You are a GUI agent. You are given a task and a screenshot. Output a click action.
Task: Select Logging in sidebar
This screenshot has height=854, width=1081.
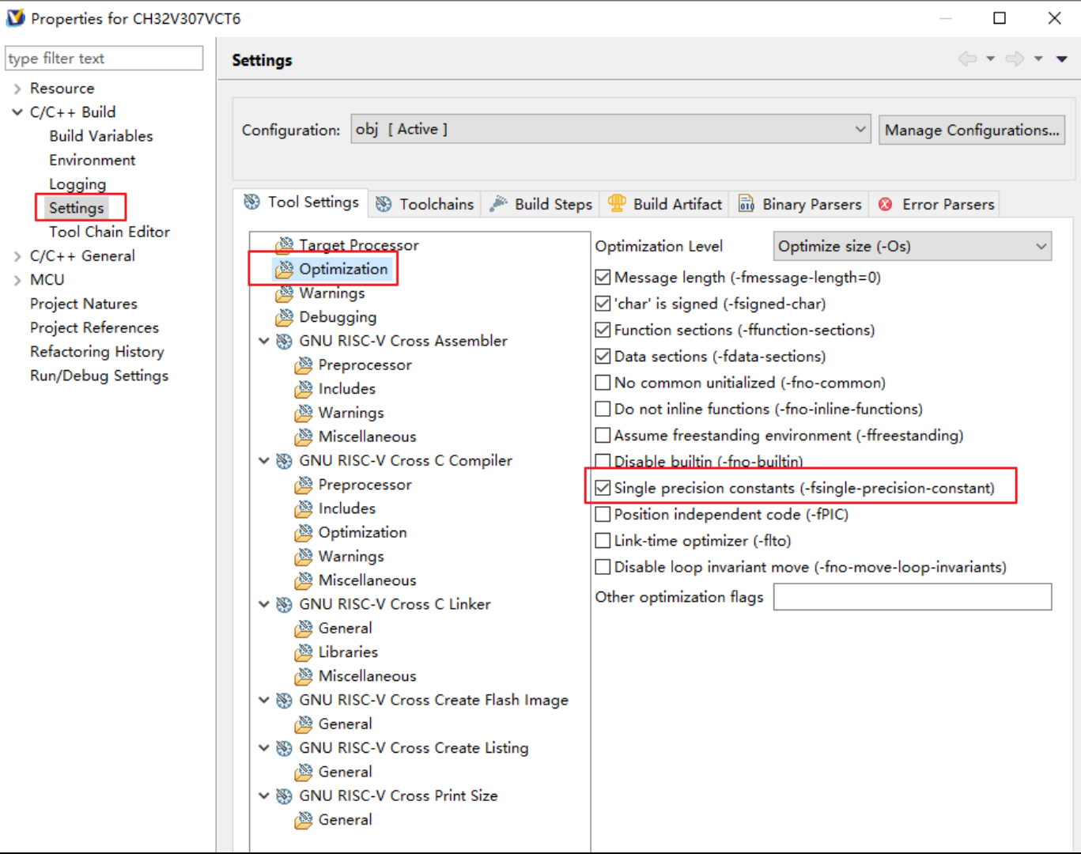coord(77,184)
